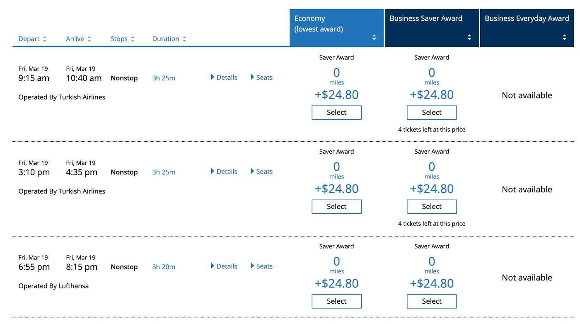This screenshot has width=580, height=324.
Task: Click the sort arrows in Business Everyday Award header
Action: (x=565, y=37)
